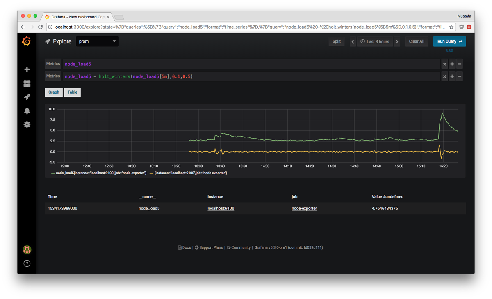492x299 pixels.
Task: Click the node-exporter job link
Action: point(304,208)
